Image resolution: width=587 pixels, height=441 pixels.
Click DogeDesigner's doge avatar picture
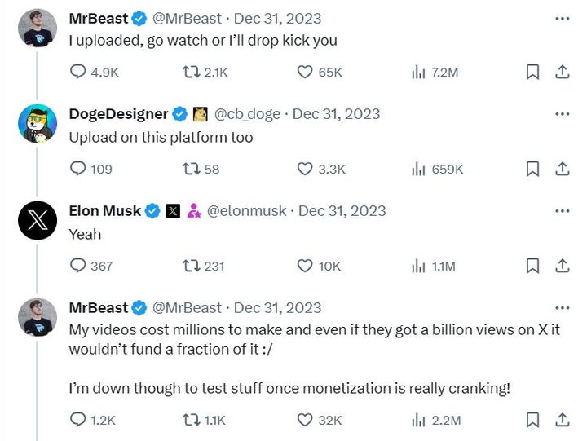pyautogui.click(x=38, y=124)
